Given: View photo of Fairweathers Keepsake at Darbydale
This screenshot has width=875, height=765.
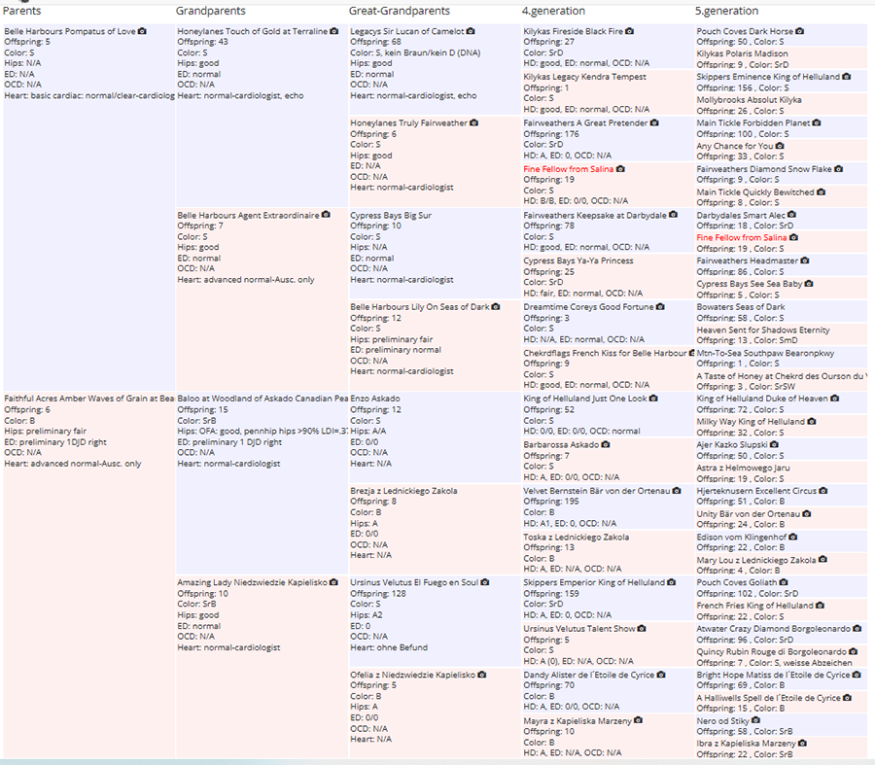Looking at the screenshot, I should (673, 215).
